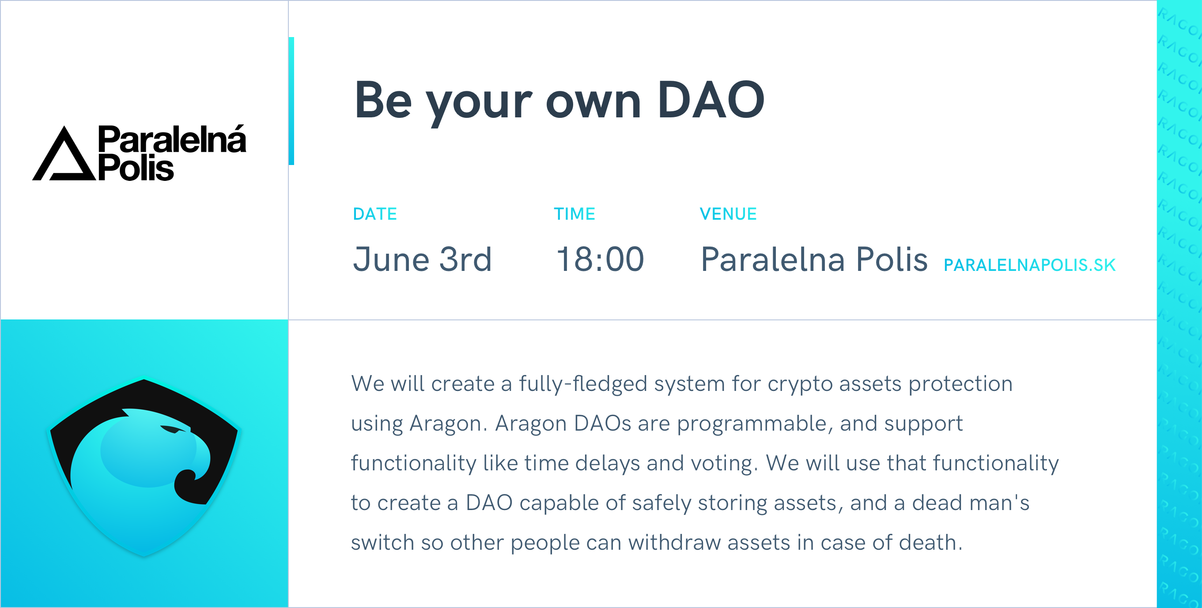Viewport: 1202px width, 608px height.
Task: Click the "Be your own DAO" title
Action: [559, 100]
